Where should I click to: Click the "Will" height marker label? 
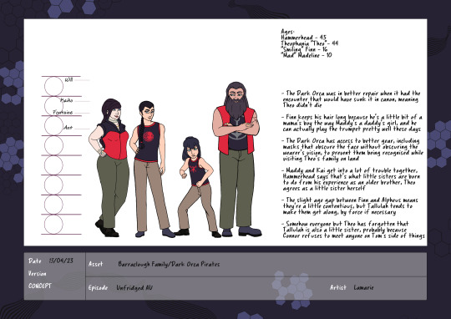click(x=68, y=79)
